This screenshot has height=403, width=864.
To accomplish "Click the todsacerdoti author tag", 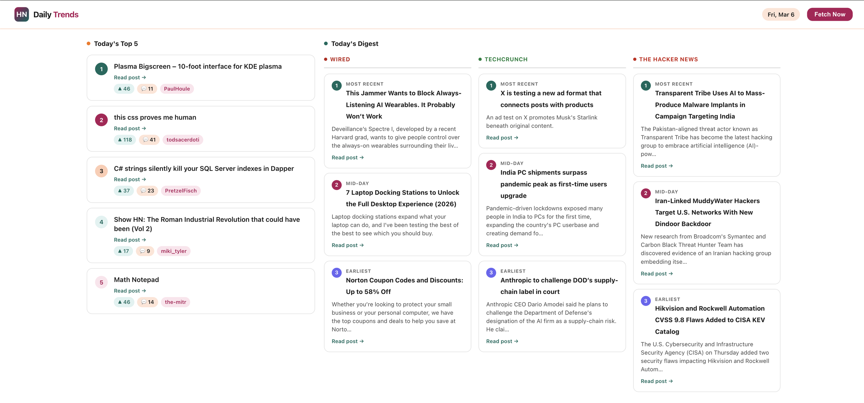I will click(x=182, y=140).
